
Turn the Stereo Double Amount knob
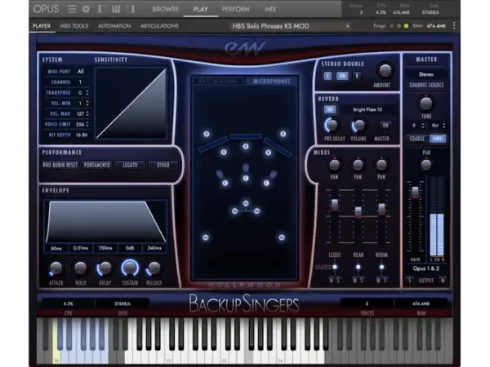pos(385,70)
